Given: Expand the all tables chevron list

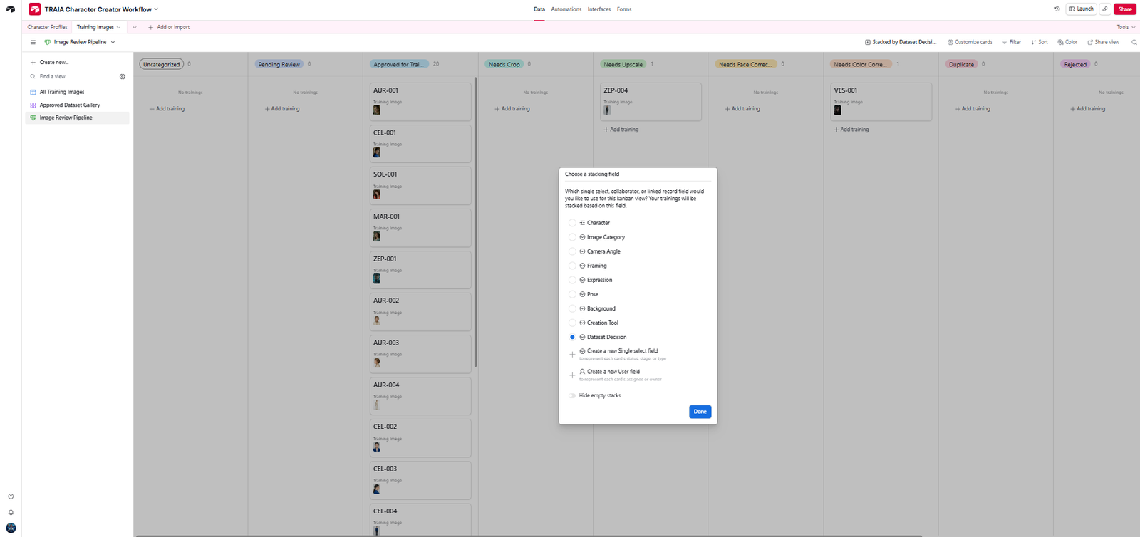Looking at the screenshot, I should tap(134, 27).
